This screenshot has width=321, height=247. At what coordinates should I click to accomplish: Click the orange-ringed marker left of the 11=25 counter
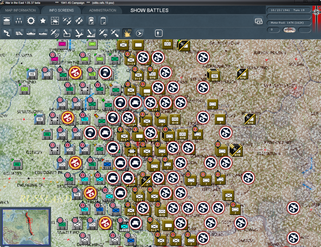point(105,223)
